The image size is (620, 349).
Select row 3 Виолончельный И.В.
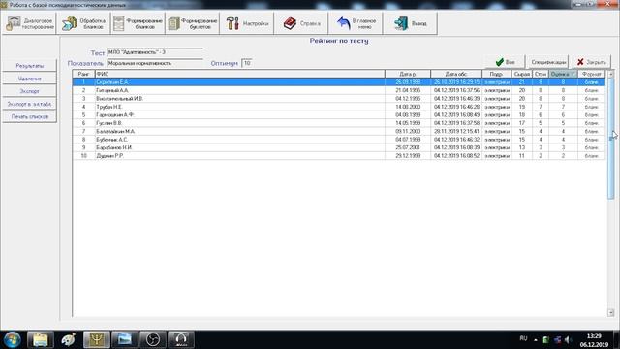coord(339,99)
